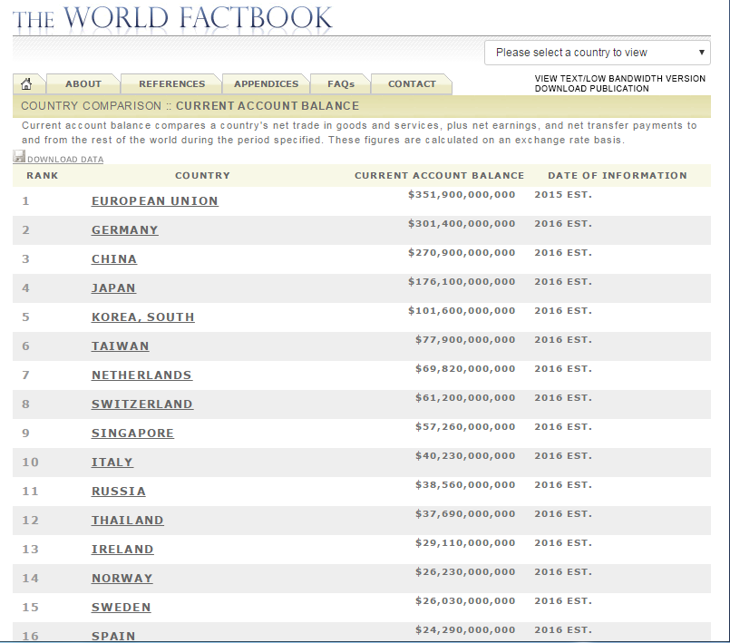Open the Norway country page

tap(122, 579)
